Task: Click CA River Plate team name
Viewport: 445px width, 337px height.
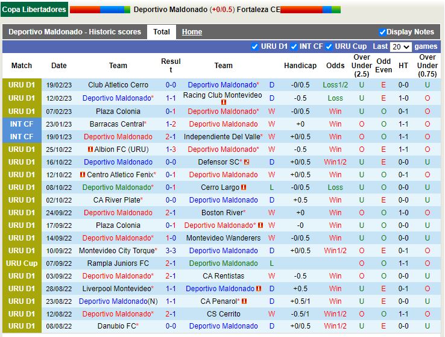Action: (116, 200)
